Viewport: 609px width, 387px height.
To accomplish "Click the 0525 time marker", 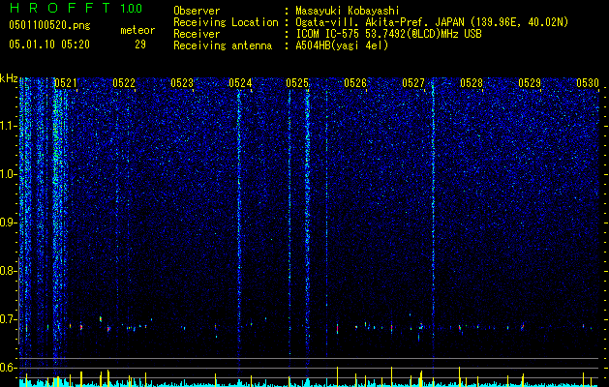I will pyautogui.click(x=297, y=83).
